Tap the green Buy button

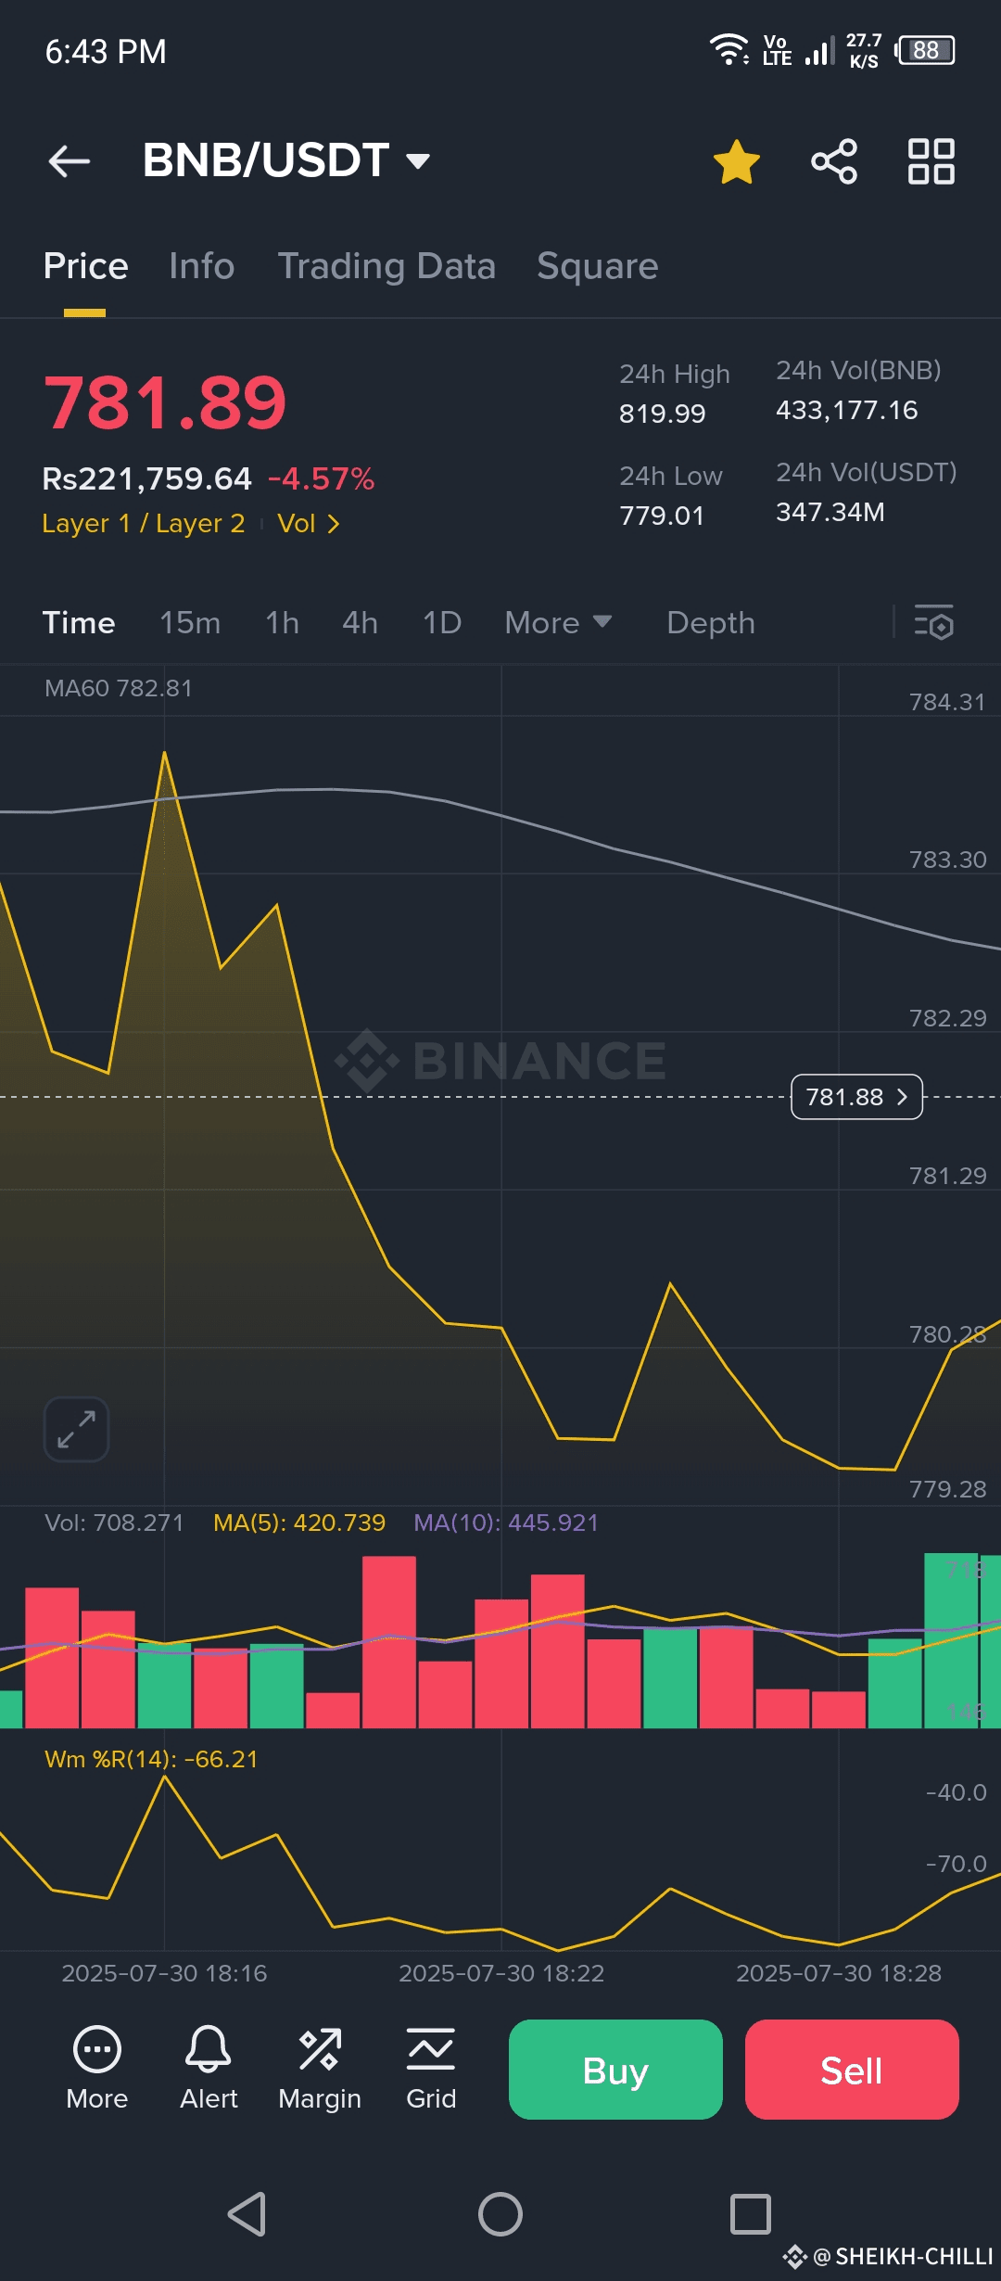(615, 2070)
